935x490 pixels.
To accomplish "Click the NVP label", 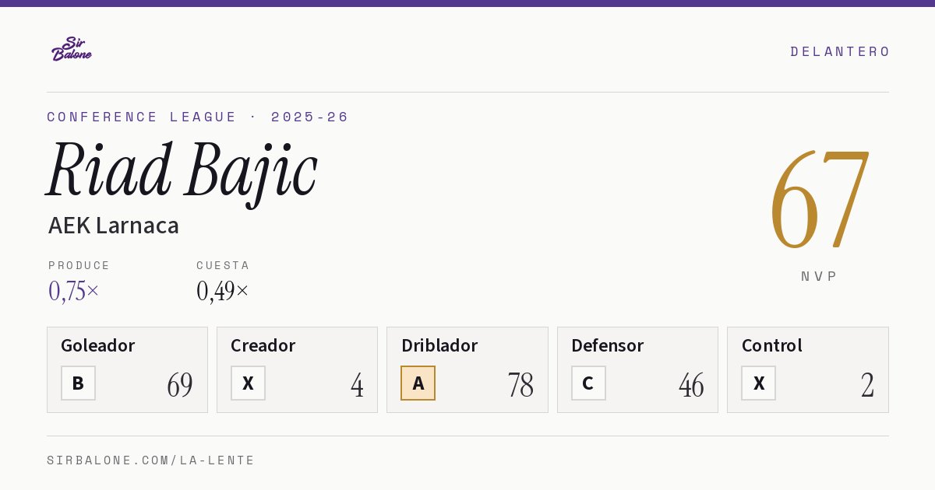I will click(819, 276).
